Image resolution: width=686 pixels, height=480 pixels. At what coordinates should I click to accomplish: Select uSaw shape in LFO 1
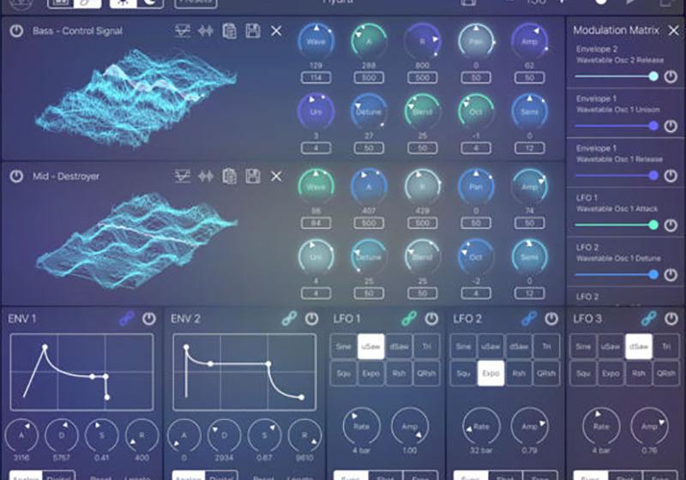(x=371, y=346)
